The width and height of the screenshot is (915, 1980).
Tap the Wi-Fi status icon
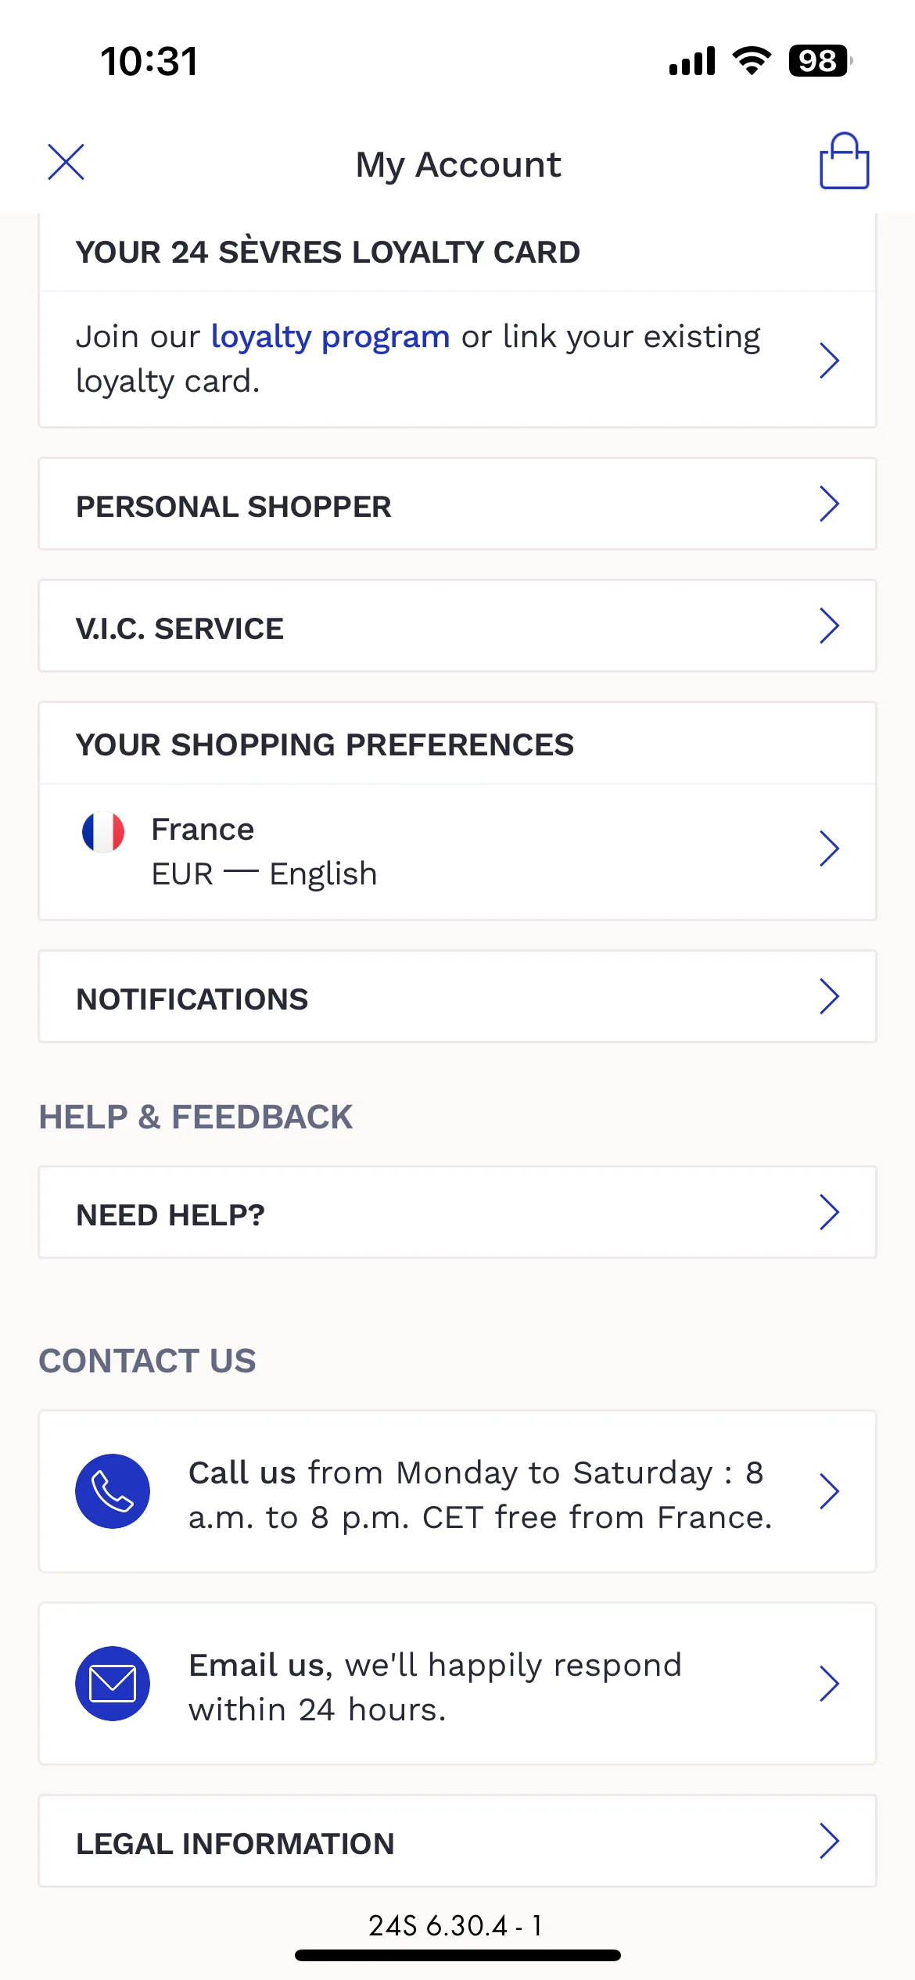(x=752, y=60)
